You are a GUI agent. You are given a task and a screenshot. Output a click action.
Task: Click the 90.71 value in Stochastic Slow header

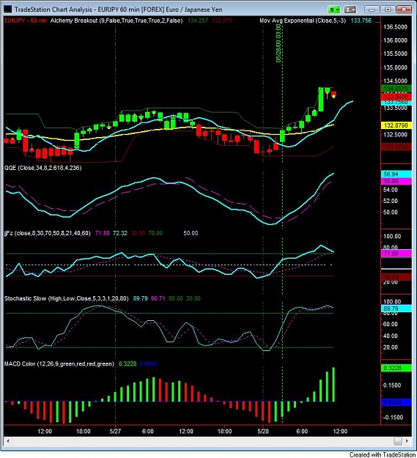158,298
